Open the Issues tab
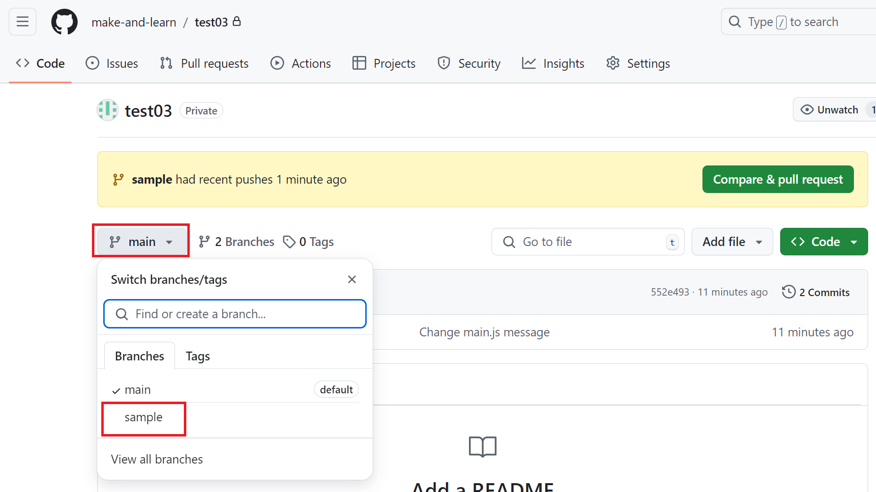 coord(112,63)
